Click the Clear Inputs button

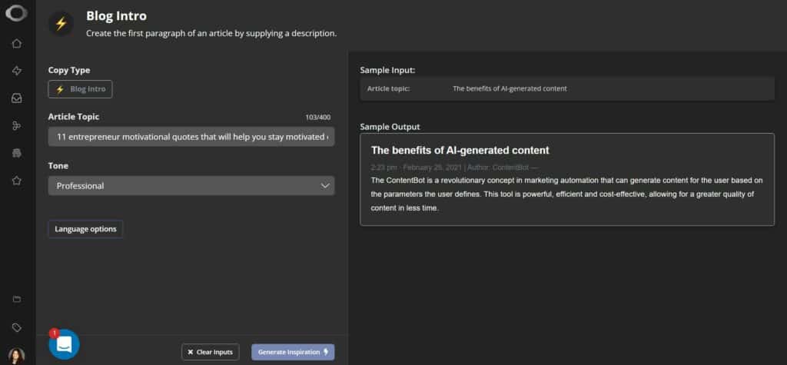pos(211,352)
